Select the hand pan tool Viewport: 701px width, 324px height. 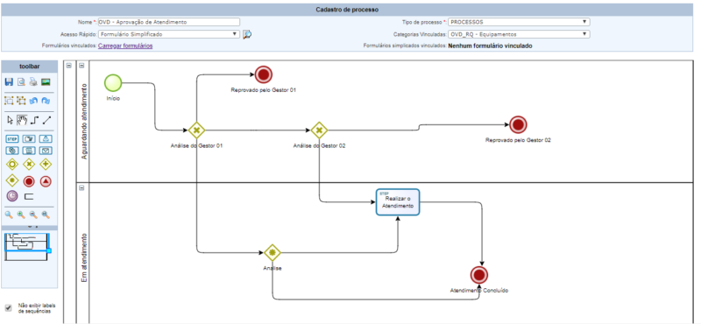coord(22,120)
